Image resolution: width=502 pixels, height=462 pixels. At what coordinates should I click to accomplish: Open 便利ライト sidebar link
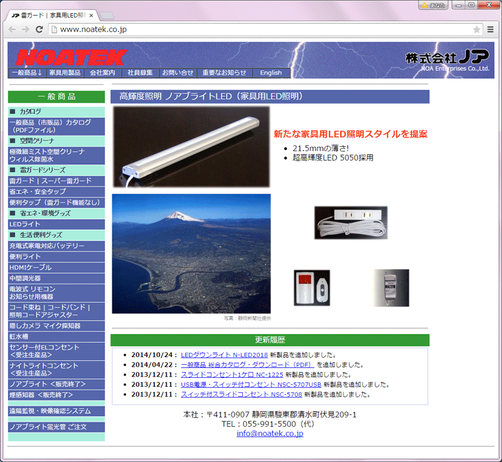point(56,257)
